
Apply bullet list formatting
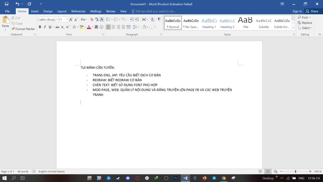click(x=109, y=19)
